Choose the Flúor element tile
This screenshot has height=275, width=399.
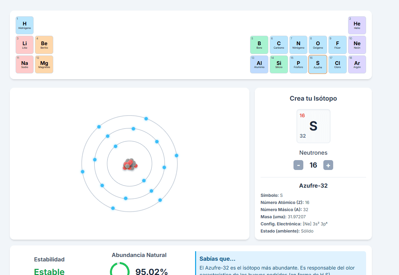coord(337,45)
